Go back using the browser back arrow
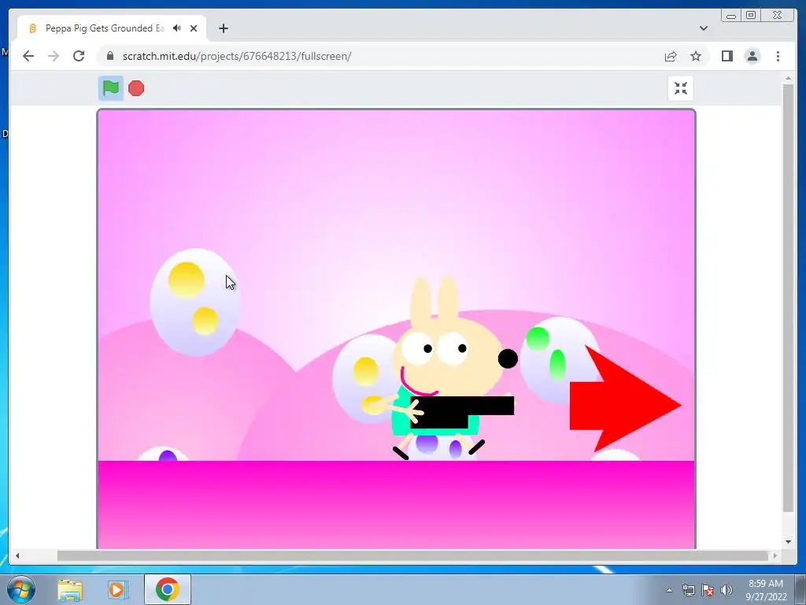806x605 pixels. click(x=28, y=56)
